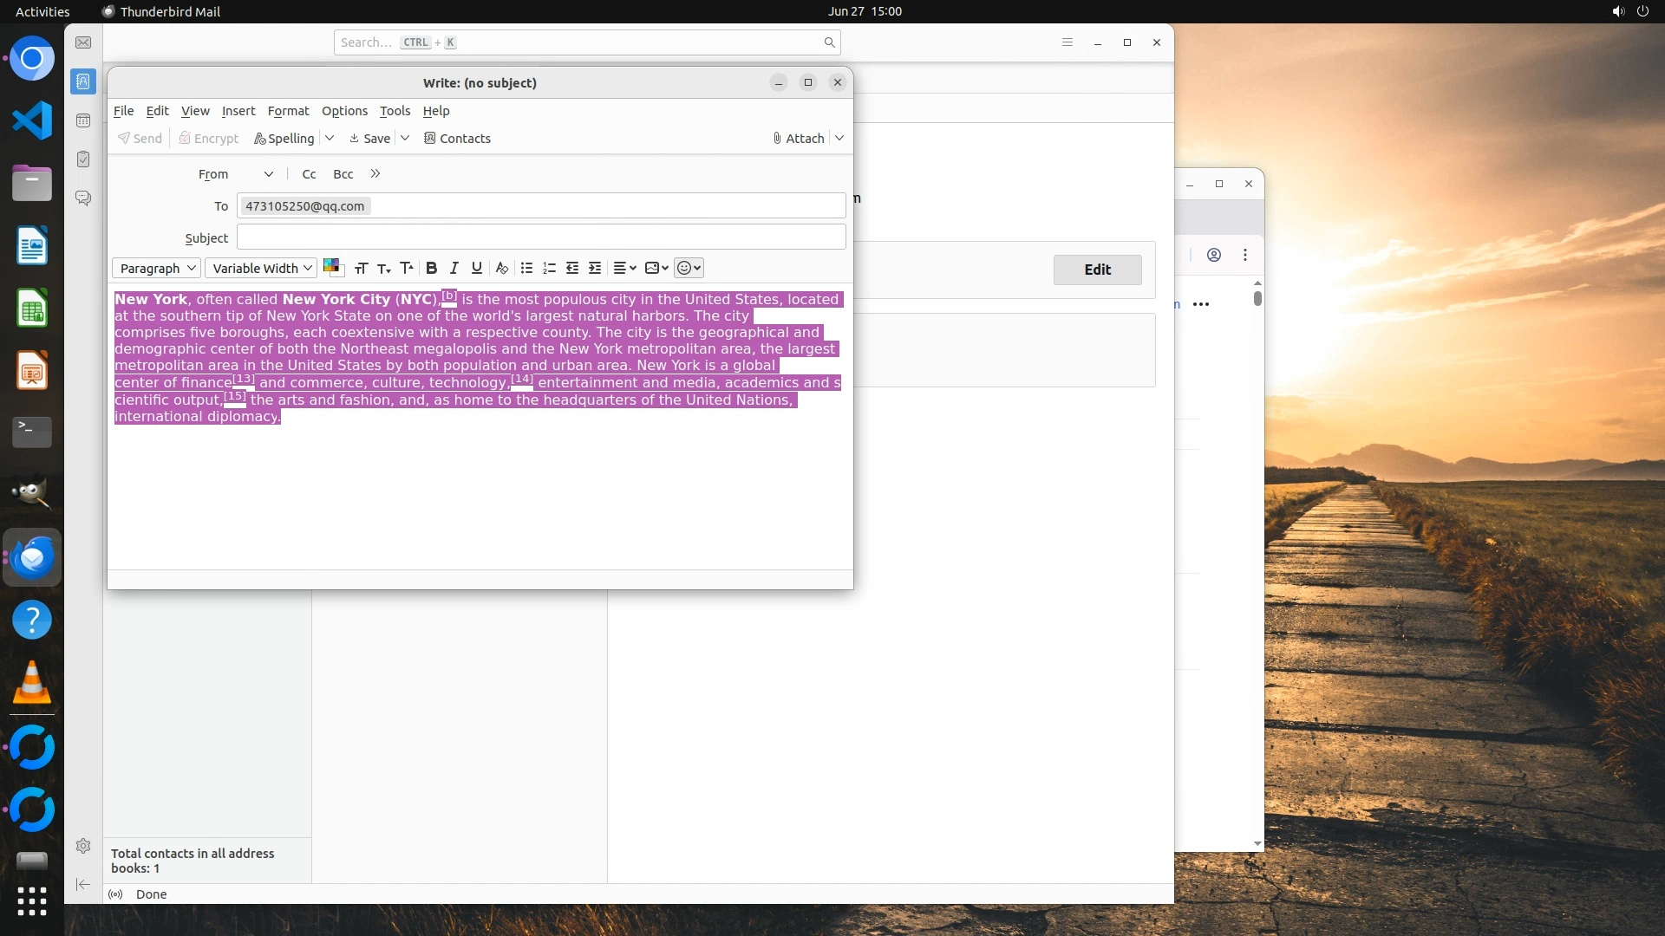This screenshot has height=936, width=1665.
Task: Open the address book sidebar icon
Action: point(83,81)
